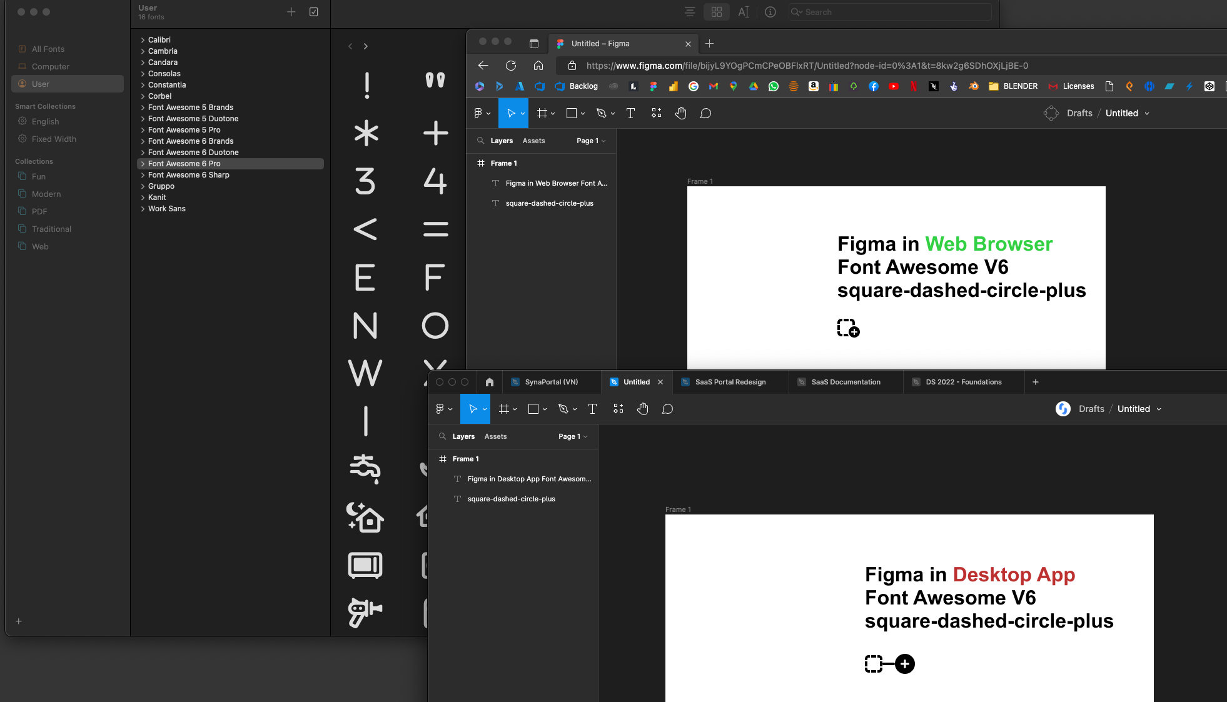
Task: Select the Pen tool in Figma desktop app
Action: [x=563, y=409]
